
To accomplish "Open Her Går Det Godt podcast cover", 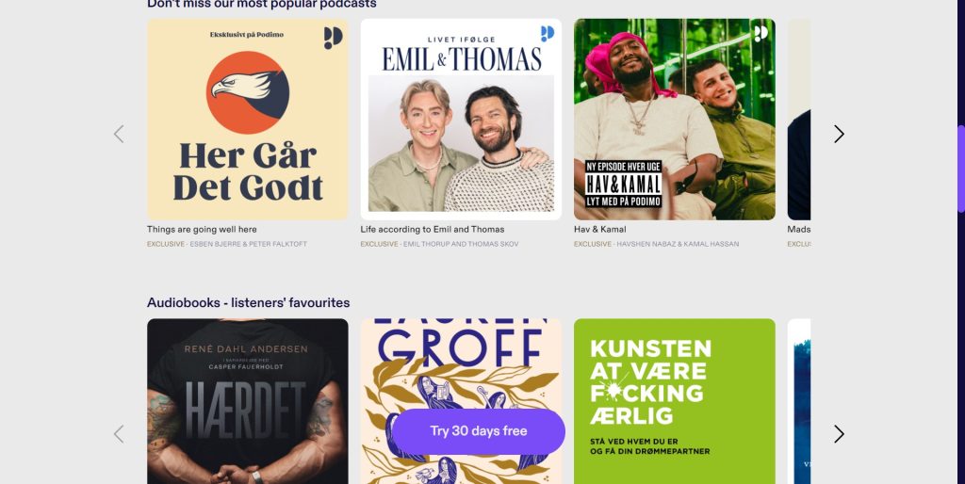I will pyautogui.click(x=248, y=120).
